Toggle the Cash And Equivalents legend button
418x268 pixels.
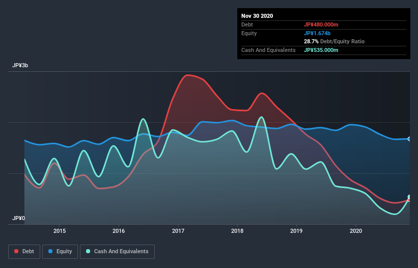click(117, 252)
